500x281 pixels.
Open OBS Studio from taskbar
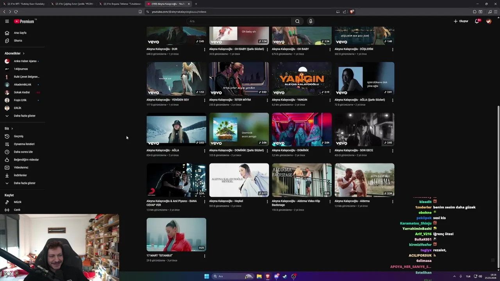point(293,276)
